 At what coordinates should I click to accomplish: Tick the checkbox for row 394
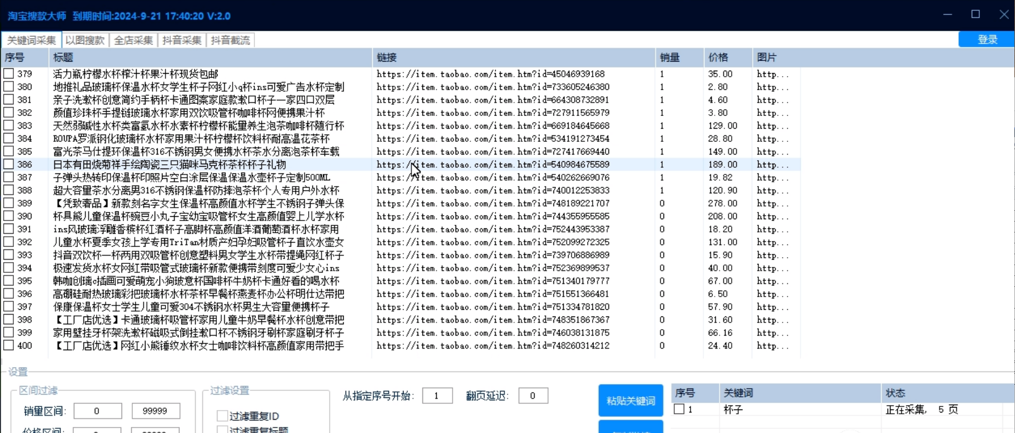tap(8, 268)
